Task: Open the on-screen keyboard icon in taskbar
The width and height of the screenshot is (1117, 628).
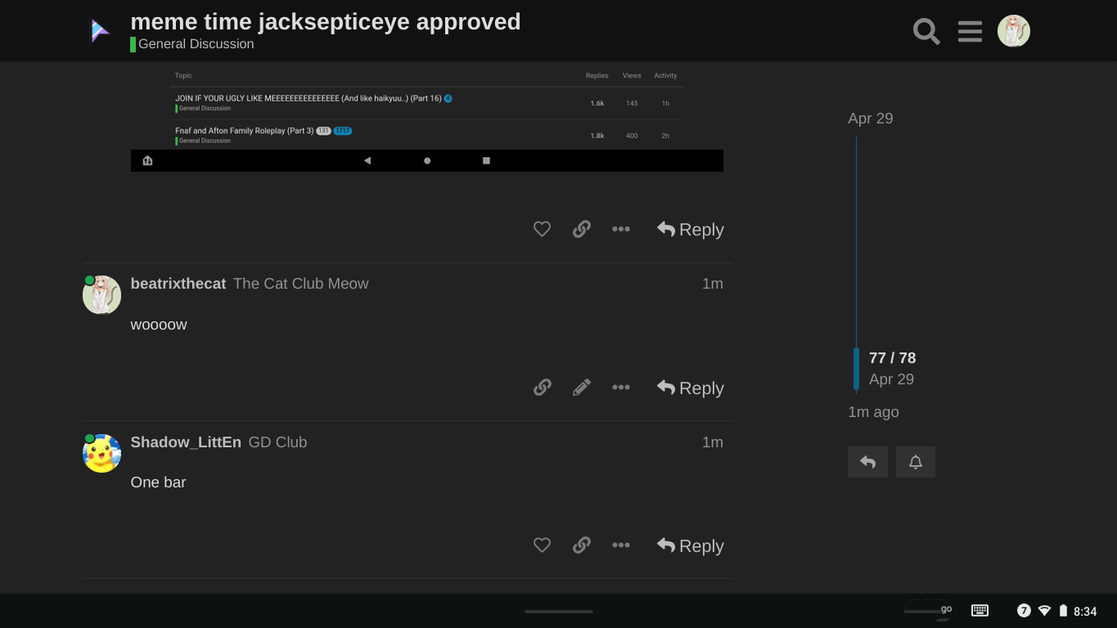Action: coord(980,611)
